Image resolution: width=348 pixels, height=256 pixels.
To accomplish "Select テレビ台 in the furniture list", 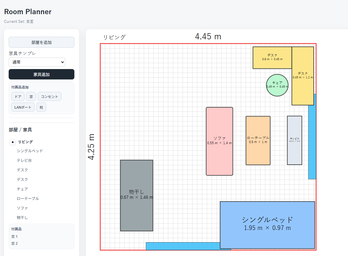I will pyautogui.click(x=24, y=160).
